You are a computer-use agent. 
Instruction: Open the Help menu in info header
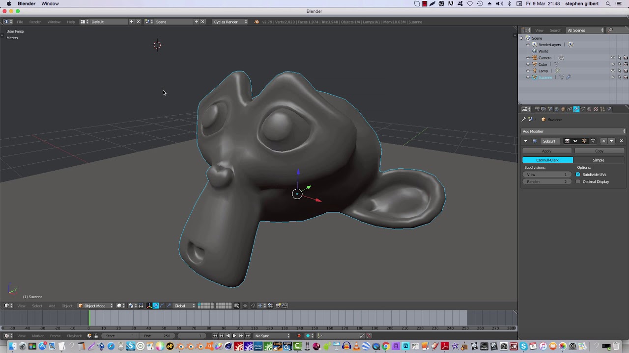tap(71, 22)
